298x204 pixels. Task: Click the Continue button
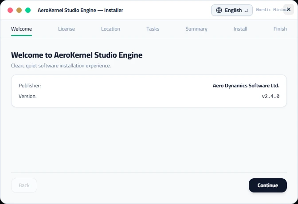point(267,185)
